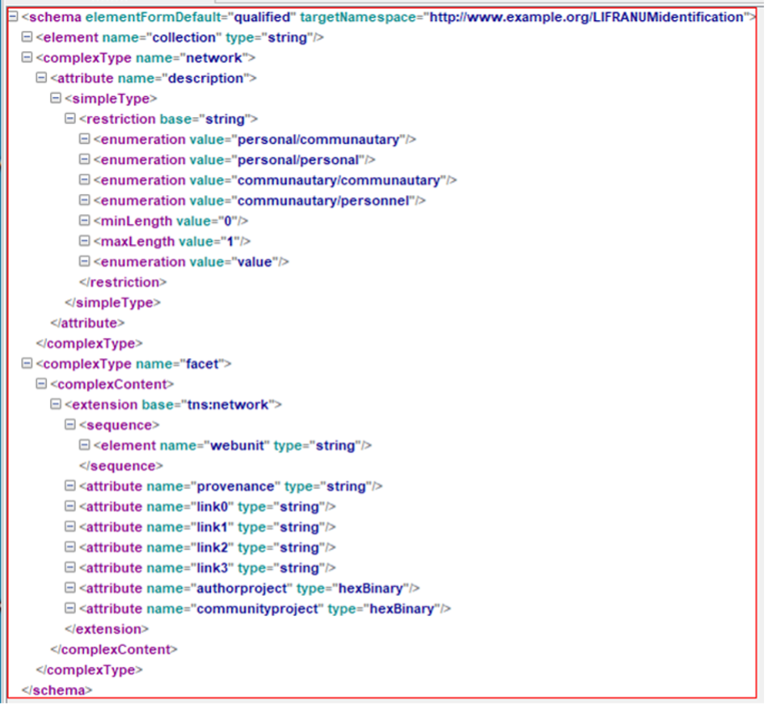Collapse the attribute description node

pyautogui.click(x=41, y=78)
